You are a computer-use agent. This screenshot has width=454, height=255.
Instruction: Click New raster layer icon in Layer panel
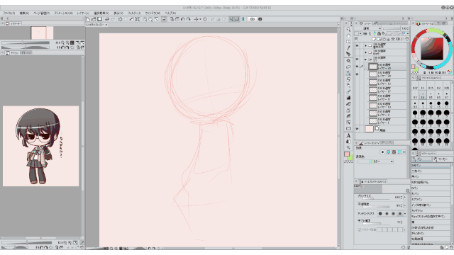374,39
